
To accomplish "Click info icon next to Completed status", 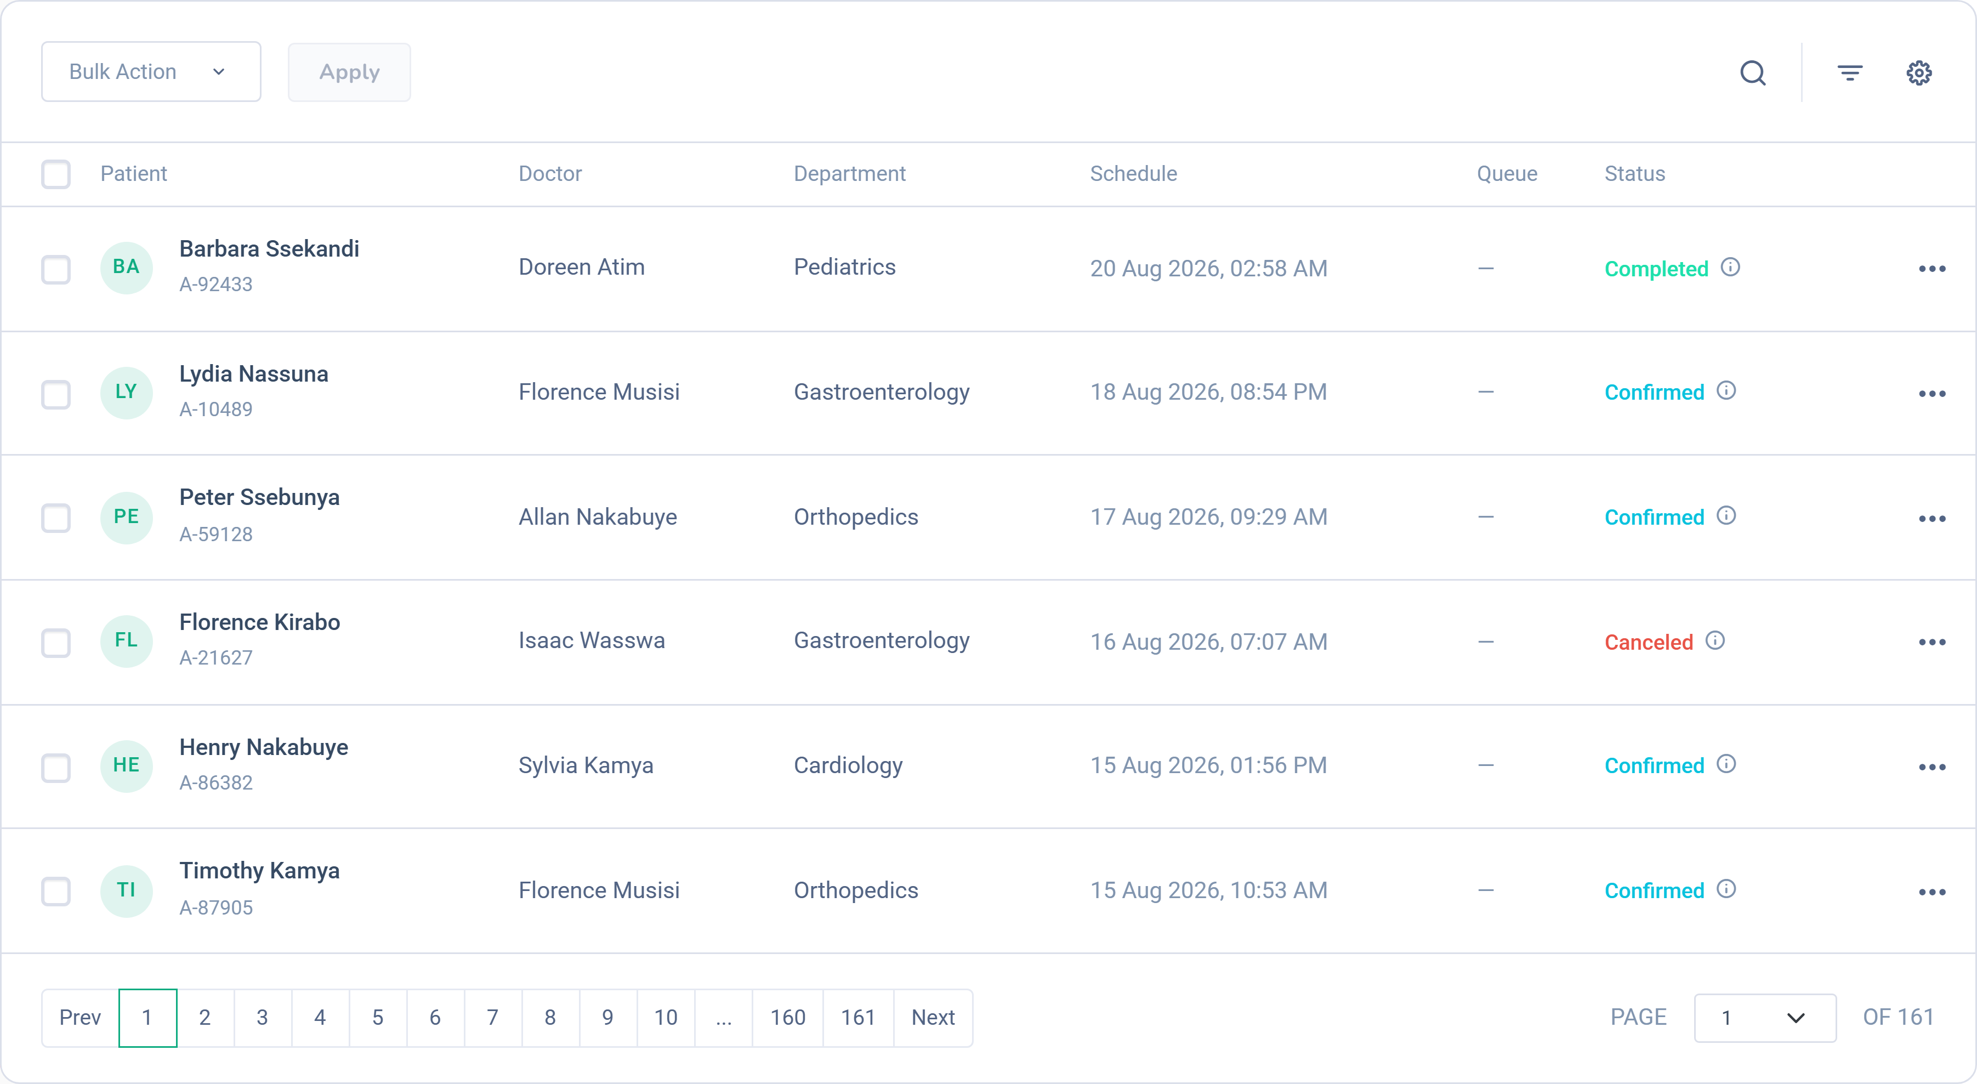I will (x=1730, y=267).
